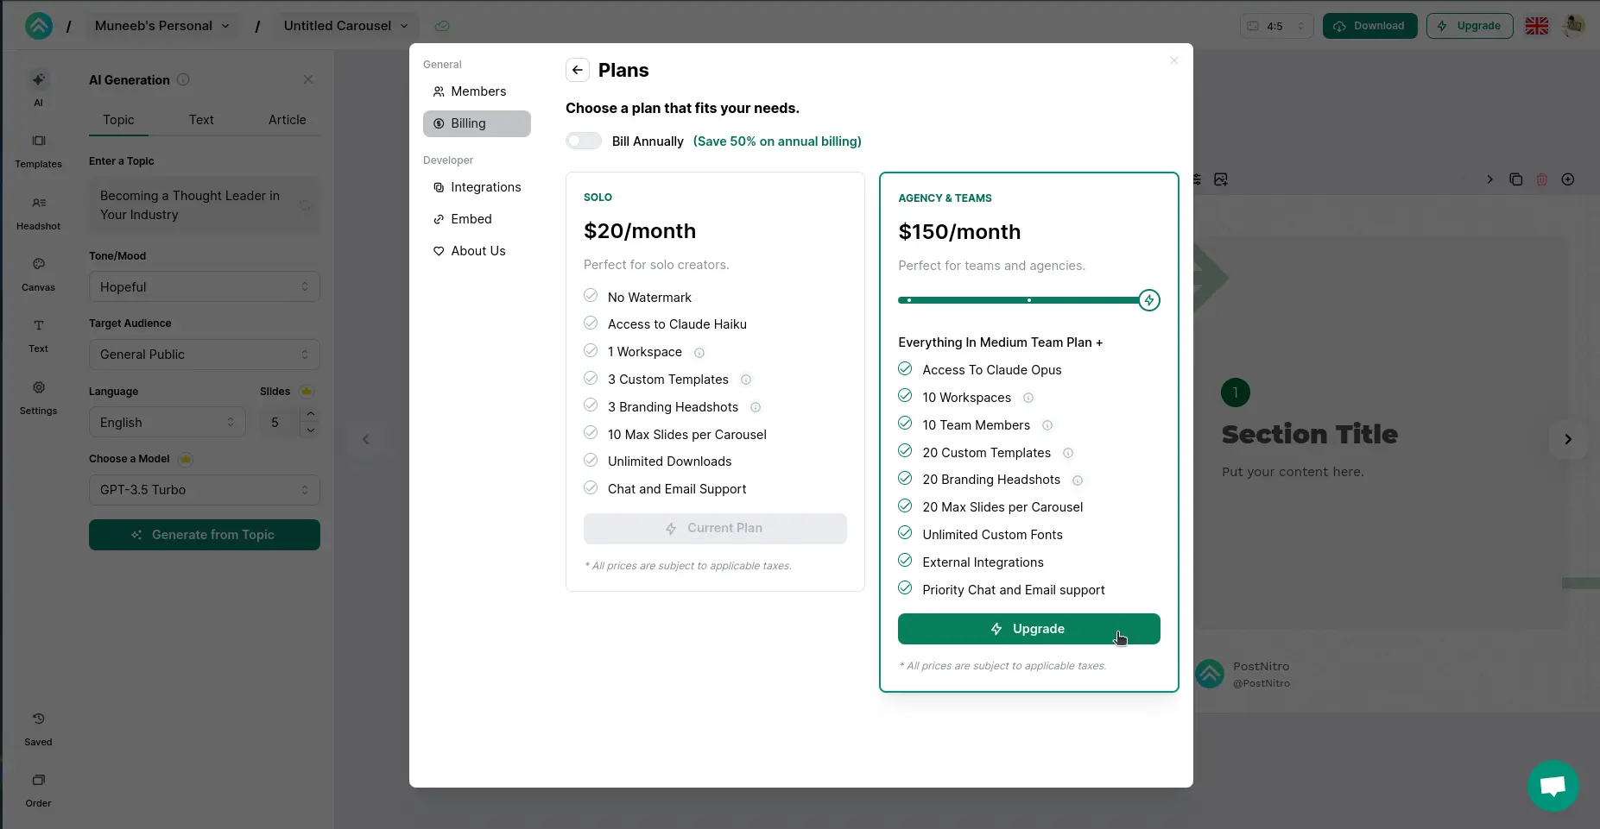Enable annual billing with the toggle
This screenshot has height=829, width=1600.
click(x=584, y=141)
